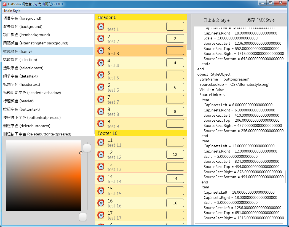289x227 pixels.
Task: Click the object TStyleObject line
Action: pyautogui.click(x=214, y=74)
